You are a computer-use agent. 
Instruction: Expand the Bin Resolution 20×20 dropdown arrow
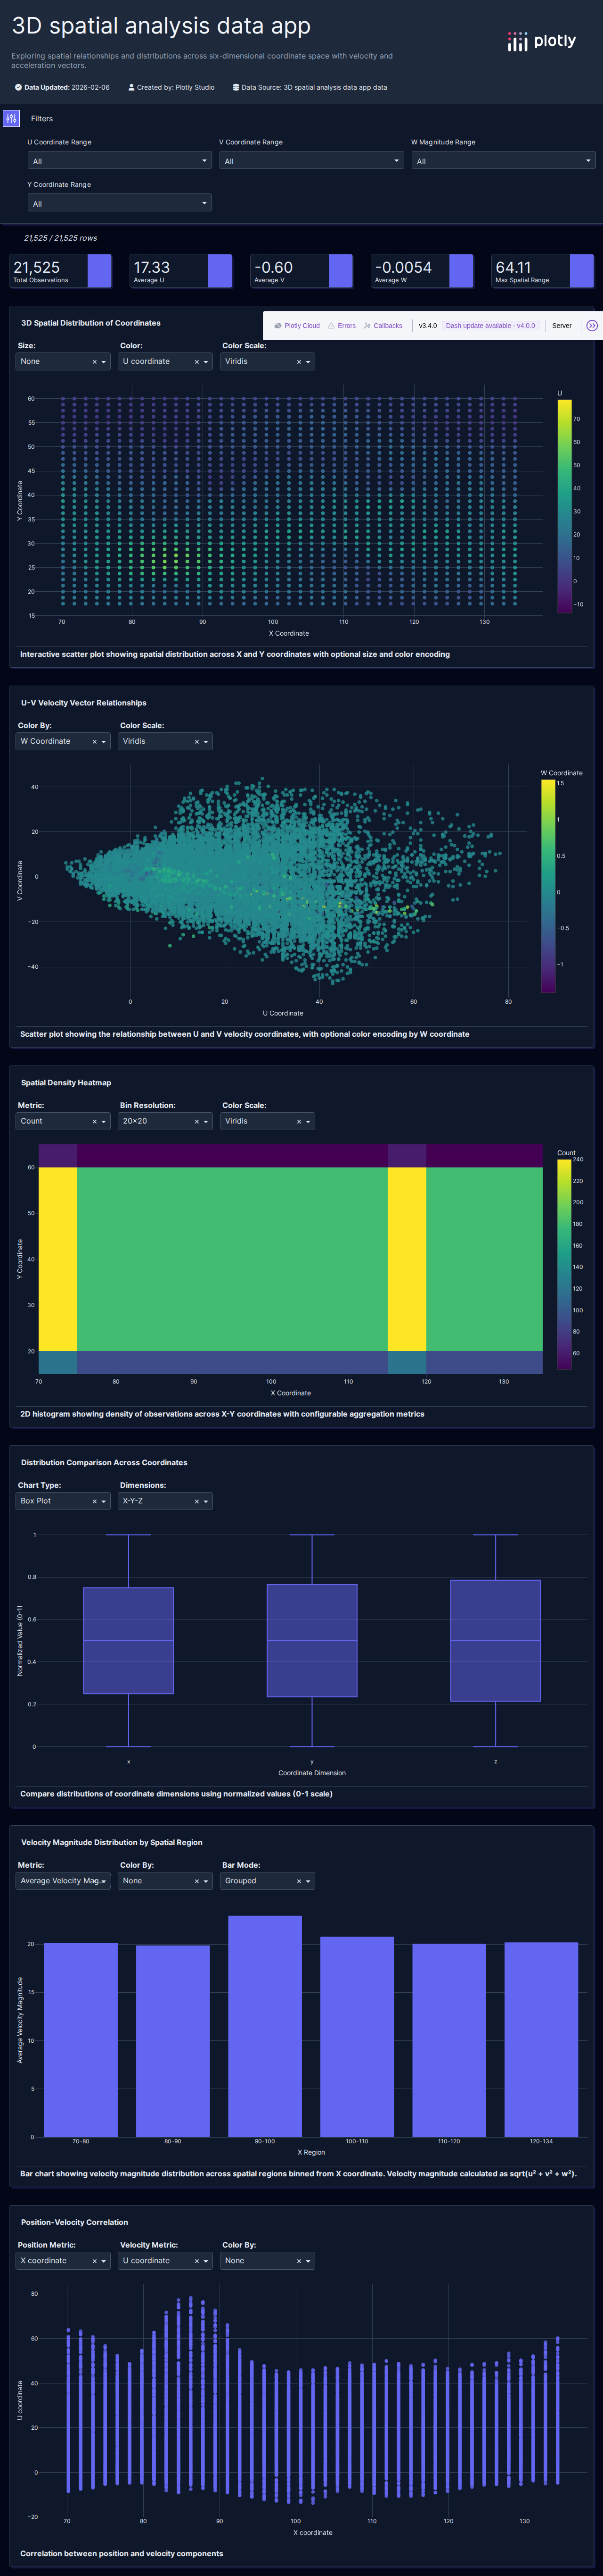(x=206, y=1122)
